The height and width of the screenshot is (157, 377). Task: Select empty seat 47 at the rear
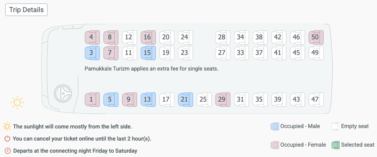point(316,99)
